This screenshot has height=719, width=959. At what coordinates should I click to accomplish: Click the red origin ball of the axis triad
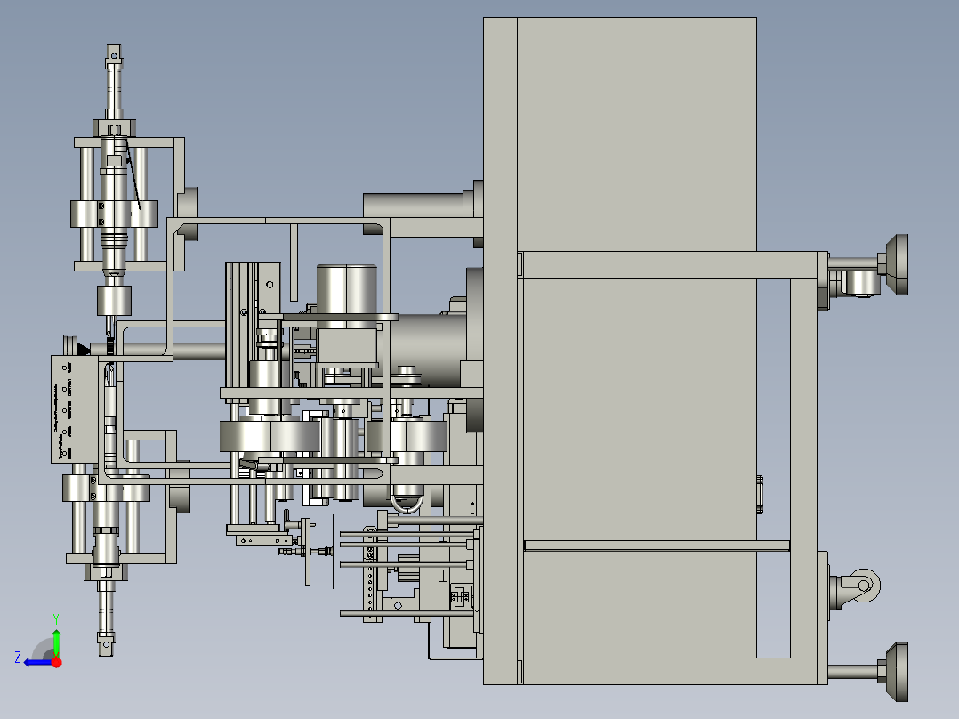tap(56, 662)
